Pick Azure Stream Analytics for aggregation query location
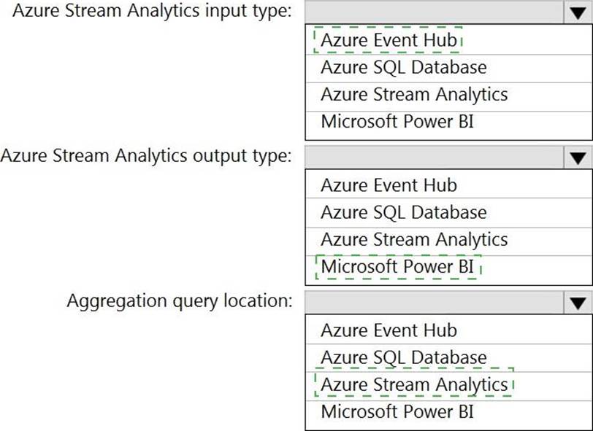 [413, 384]
